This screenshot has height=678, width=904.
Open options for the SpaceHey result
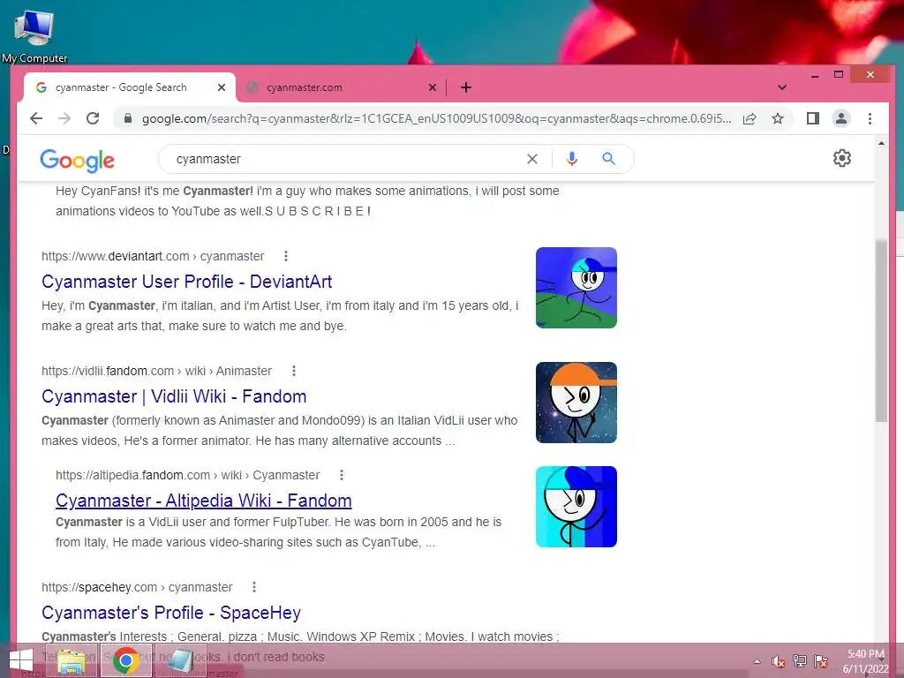pos(254,587)
